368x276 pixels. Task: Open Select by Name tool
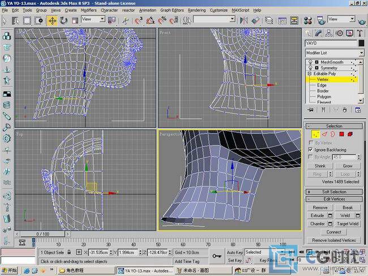[x=15, y=20]
